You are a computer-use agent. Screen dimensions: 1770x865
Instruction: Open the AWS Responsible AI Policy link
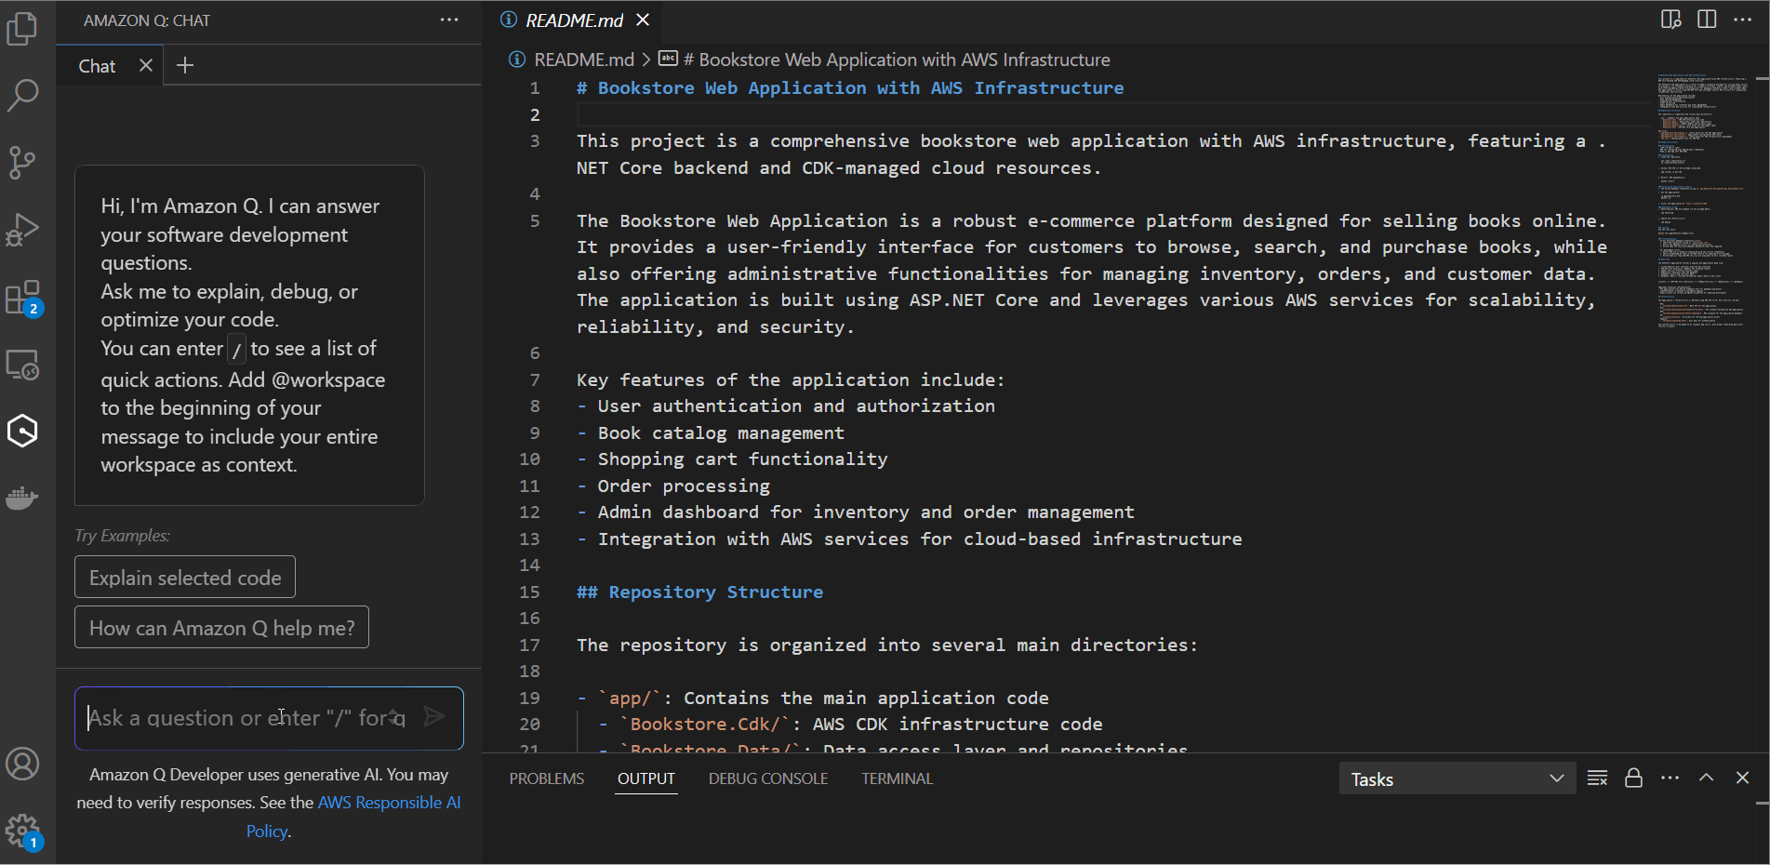point(389,802)
